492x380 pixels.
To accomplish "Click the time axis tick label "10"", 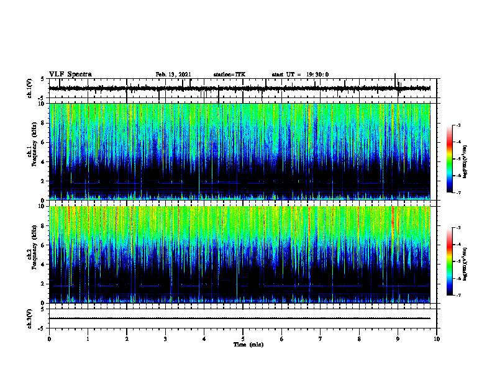I will tap(437, 339).
